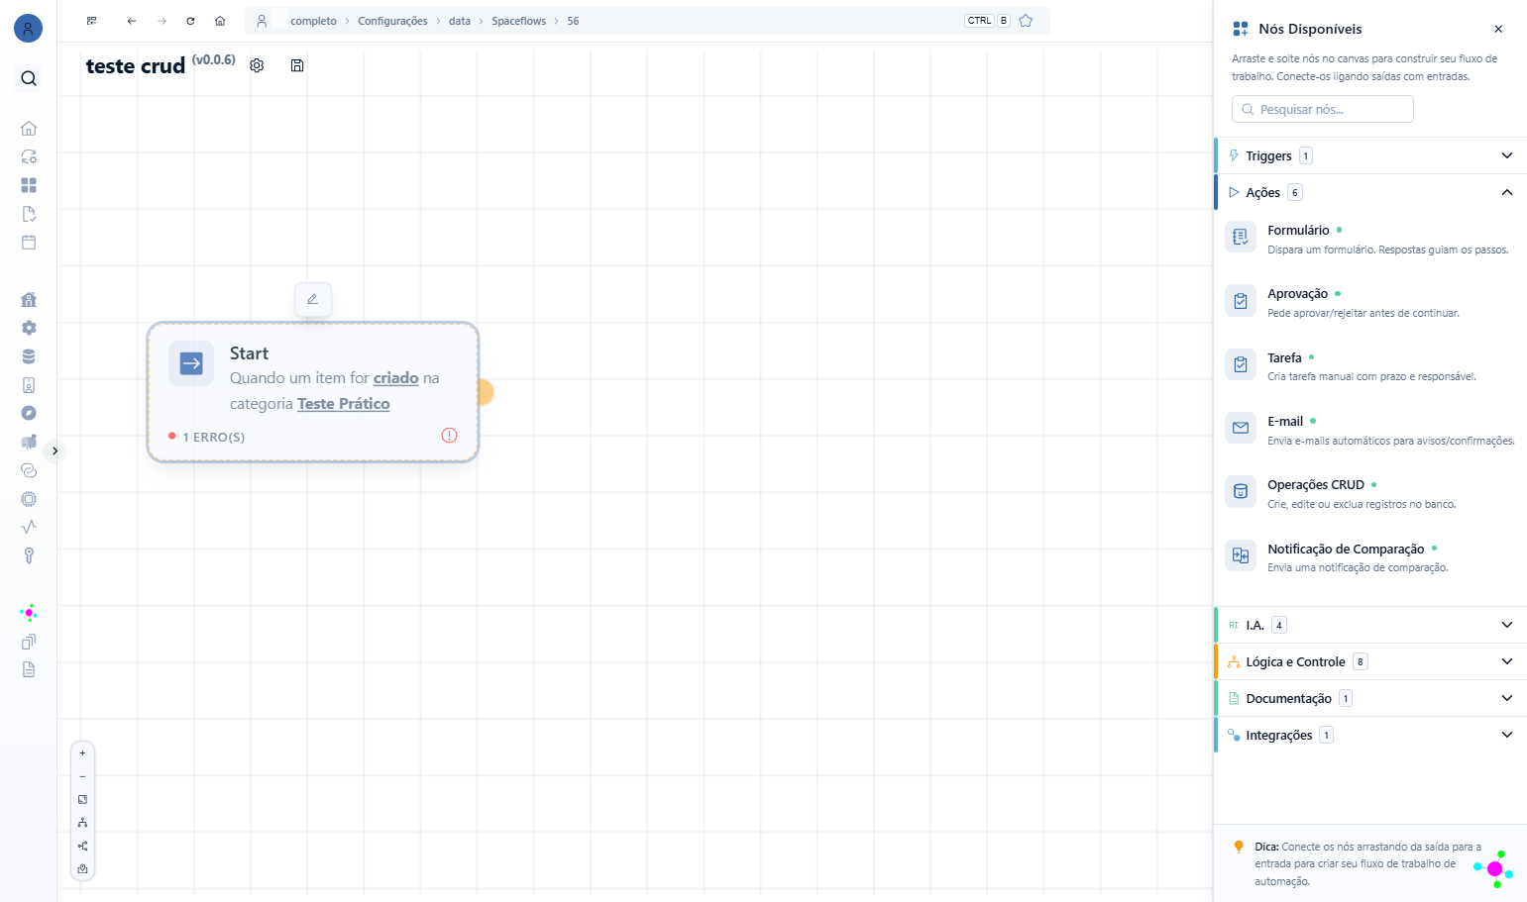
Task: Open the bottom document icon in sidebar
Action: click(29, 669)
